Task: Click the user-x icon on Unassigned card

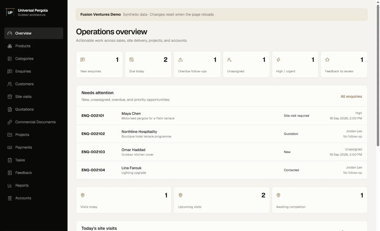Action: 229,60
